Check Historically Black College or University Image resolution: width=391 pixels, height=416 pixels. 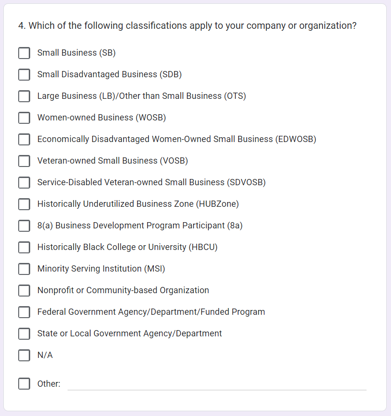pyautogui.click(x=24, y=247)
